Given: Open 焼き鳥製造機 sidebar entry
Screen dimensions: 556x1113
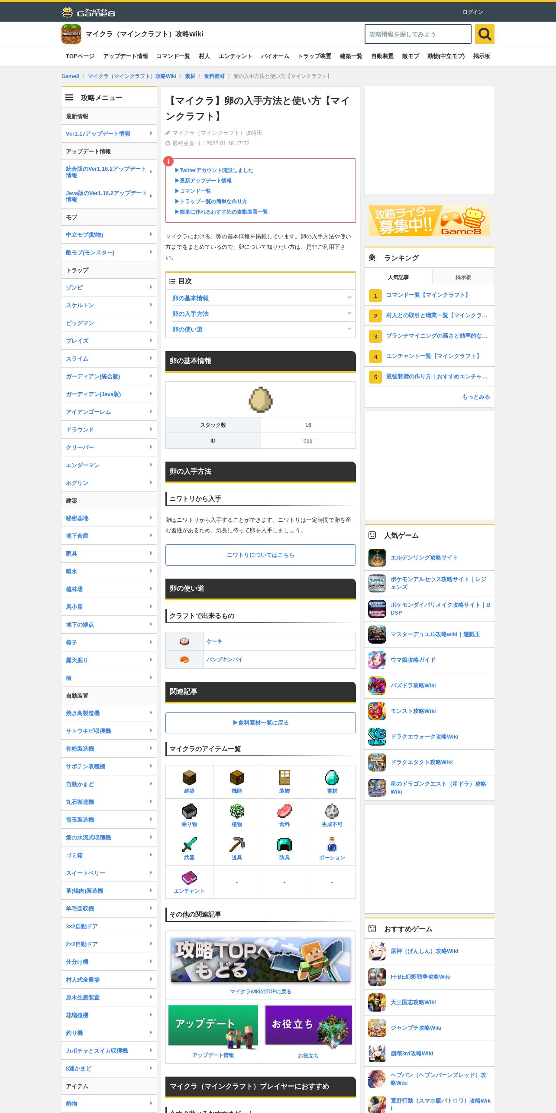Looking at the screenshot, I should [x=109, y=713].
